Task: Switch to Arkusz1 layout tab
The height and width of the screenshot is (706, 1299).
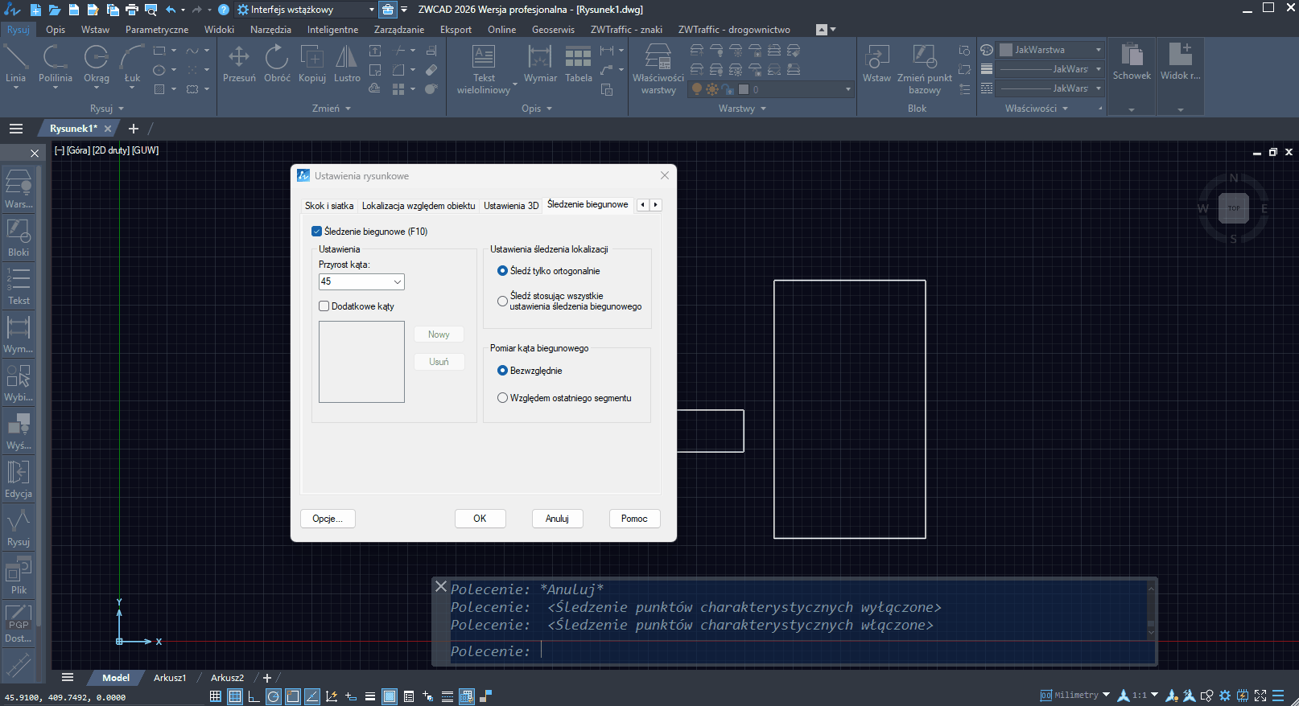Action: pyautogui.click(x=170, y=678)
